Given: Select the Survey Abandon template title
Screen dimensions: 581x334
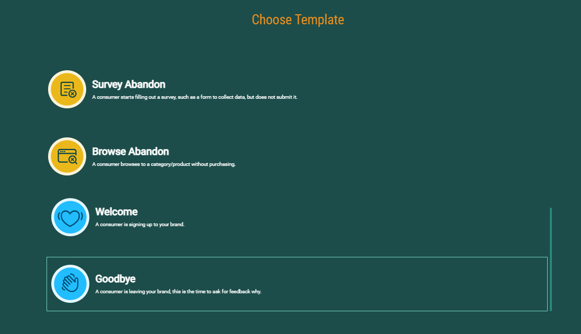Looking at the screenshot, I should (128, 85).
